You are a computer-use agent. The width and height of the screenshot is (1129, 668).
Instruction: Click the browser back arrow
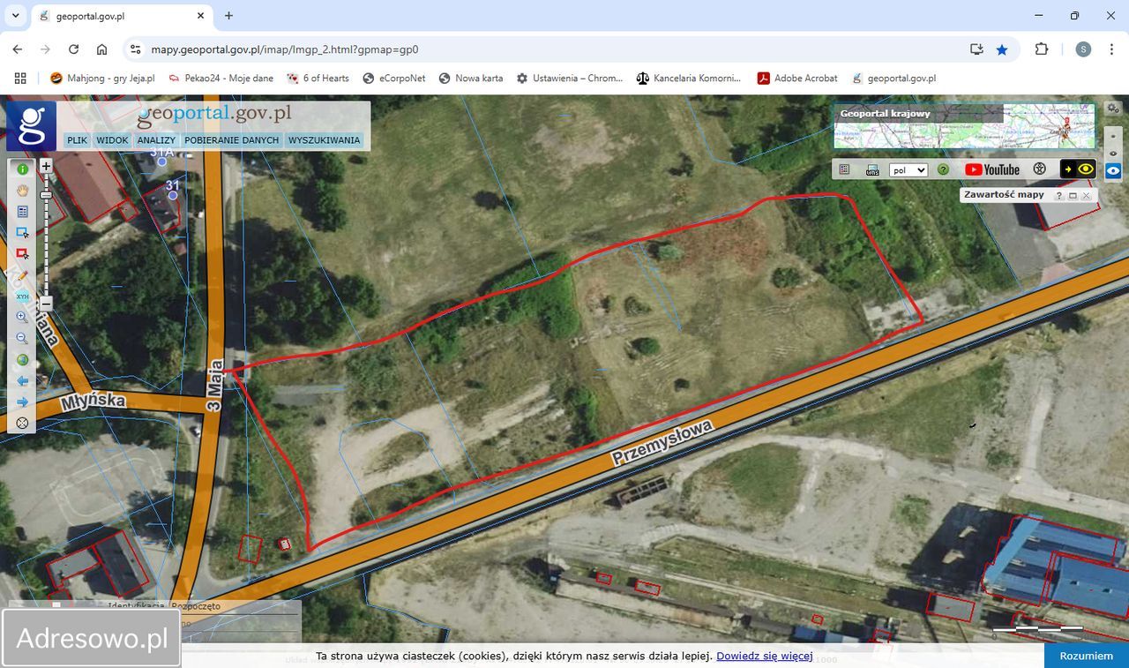(18, 49)
